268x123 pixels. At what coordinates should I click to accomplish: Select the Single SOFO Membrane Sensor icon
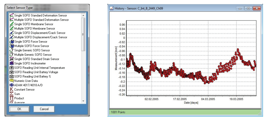tap(12, 24)
